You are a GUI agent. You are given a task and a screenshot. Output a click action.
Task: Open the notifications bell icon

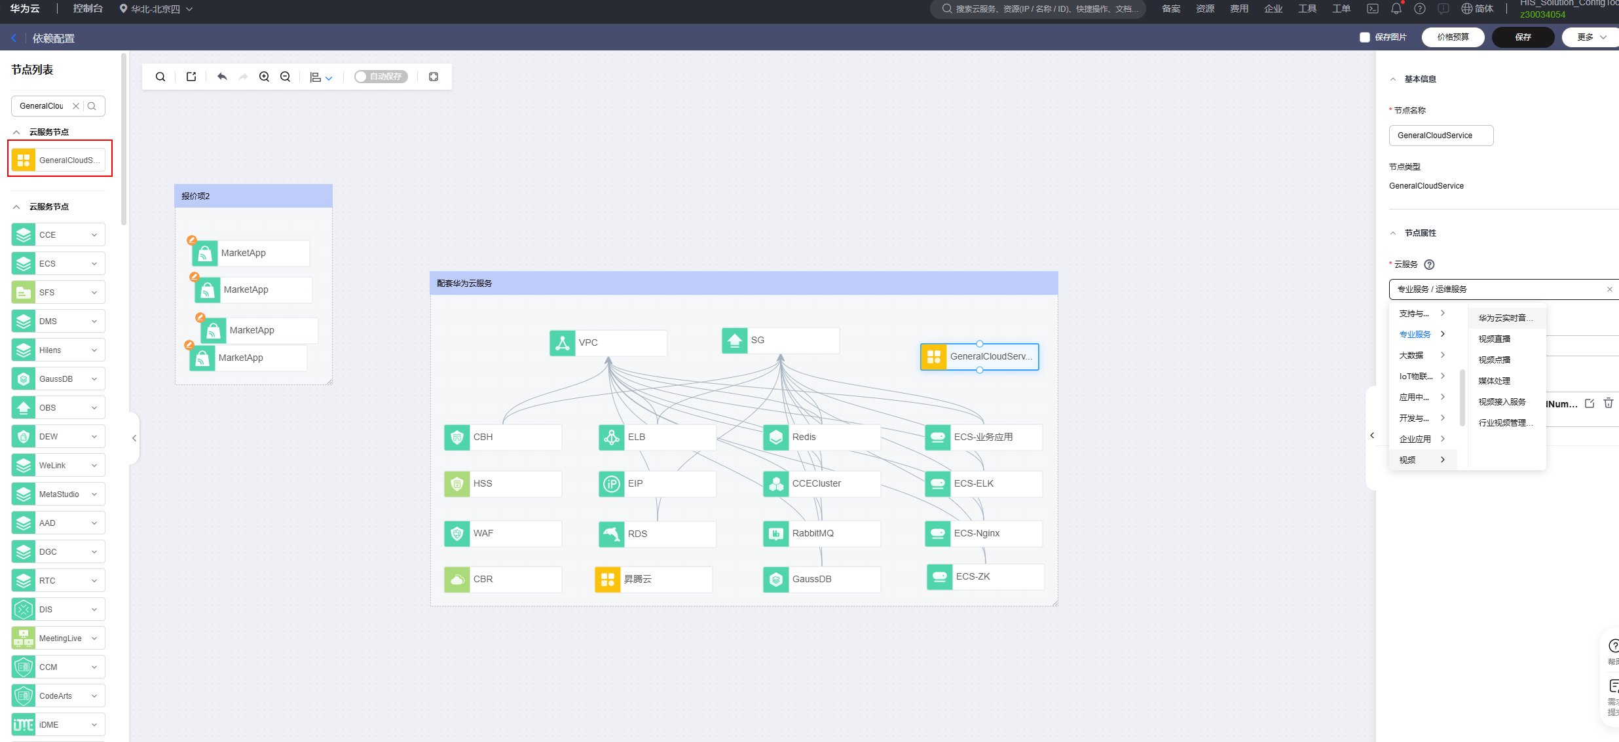(x=1396, y=9)
